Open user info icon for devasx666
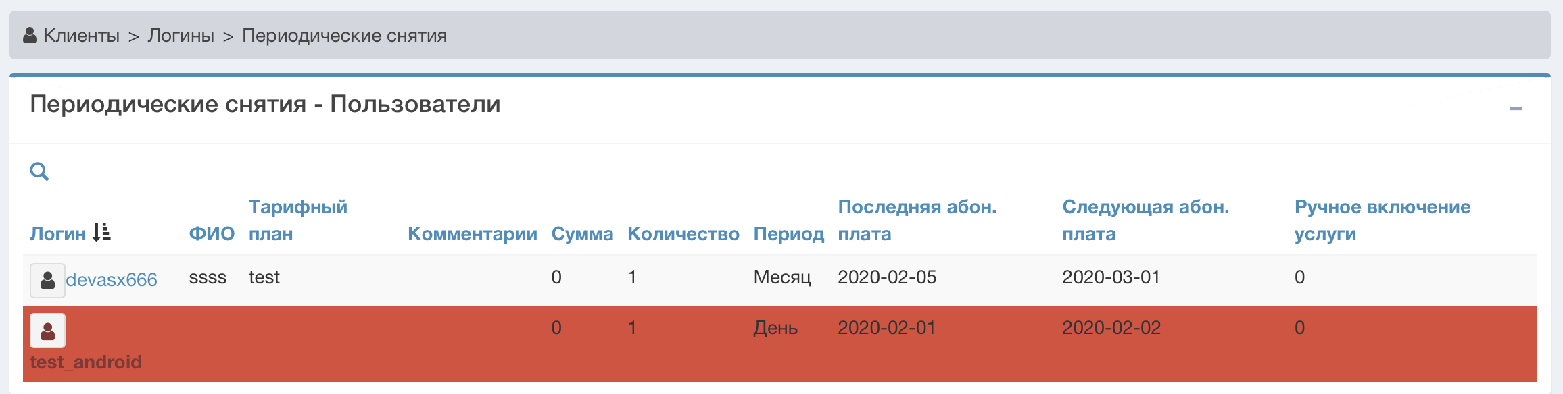1563x394 pixels. [47, 280]
